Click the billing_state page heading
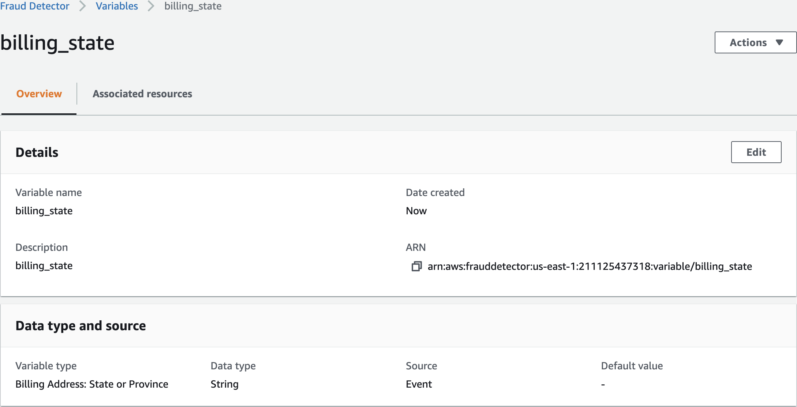The image size is (797, 407). click(x=57, y=43)
